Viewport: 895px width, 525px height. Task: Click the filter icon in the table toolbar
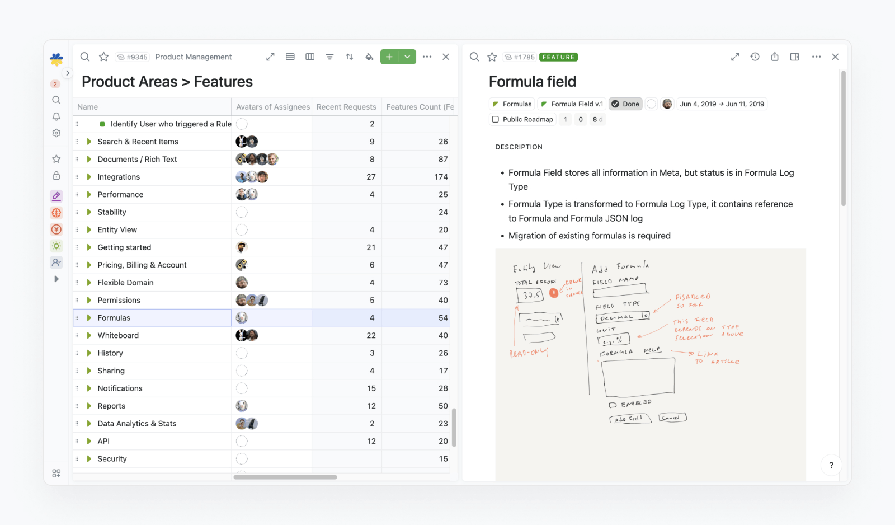click(329, 57)
